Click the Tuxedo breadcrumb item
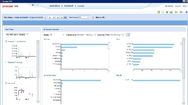Viewport: 188px width, 105px height. pos(81,6)
